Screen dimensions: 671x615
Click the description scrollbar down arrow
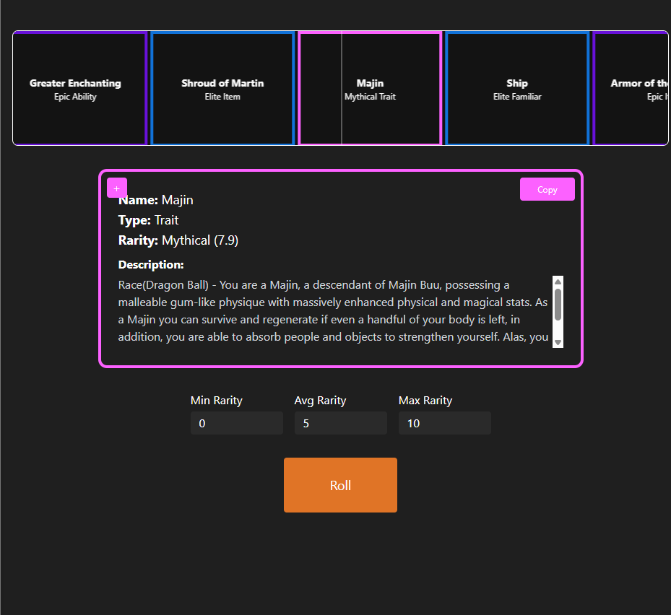tap(558, 342)
